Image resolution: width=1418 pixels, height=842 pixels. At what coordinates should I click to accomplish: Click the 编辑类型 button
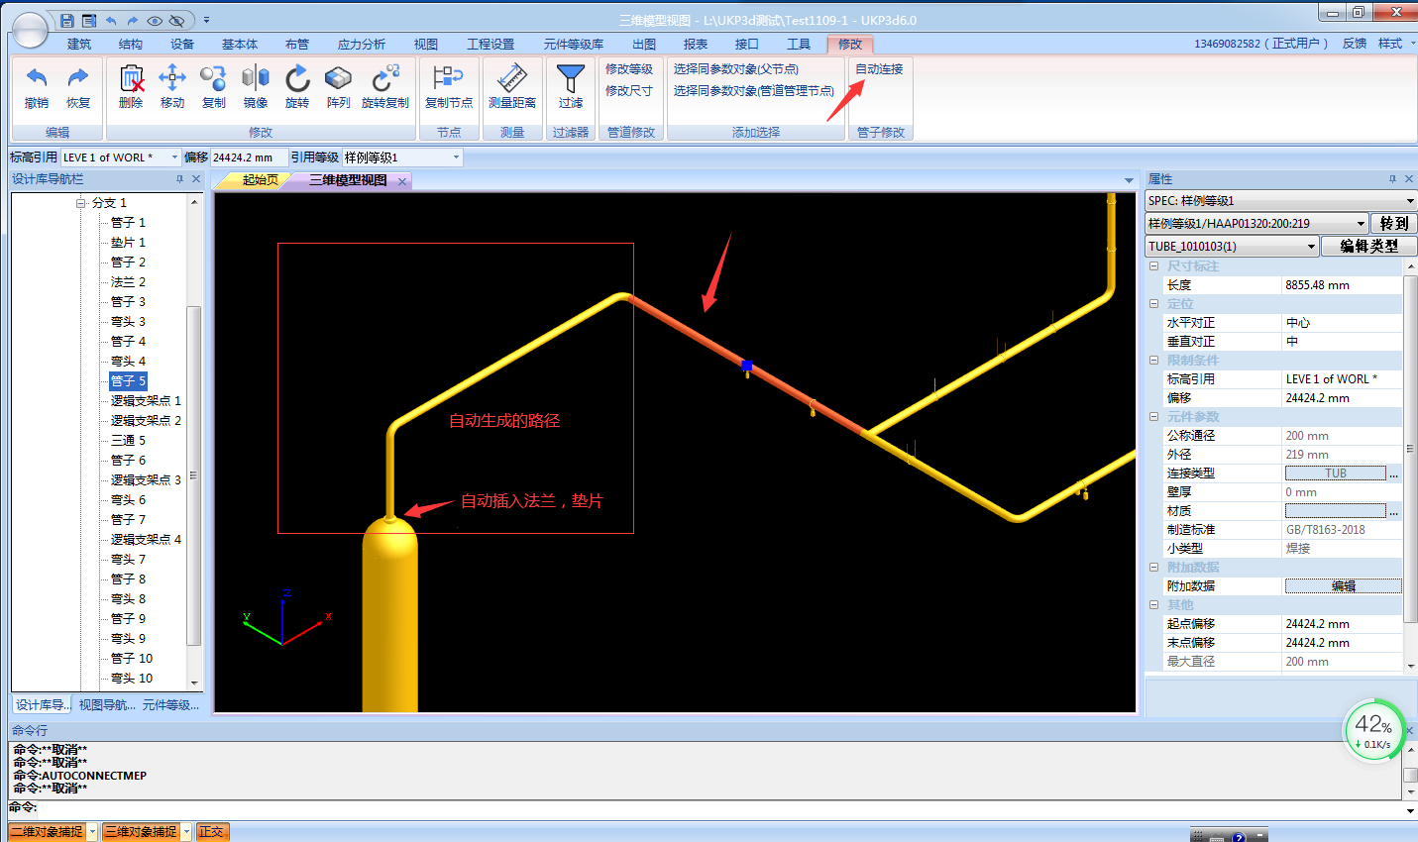(1368, 247)
